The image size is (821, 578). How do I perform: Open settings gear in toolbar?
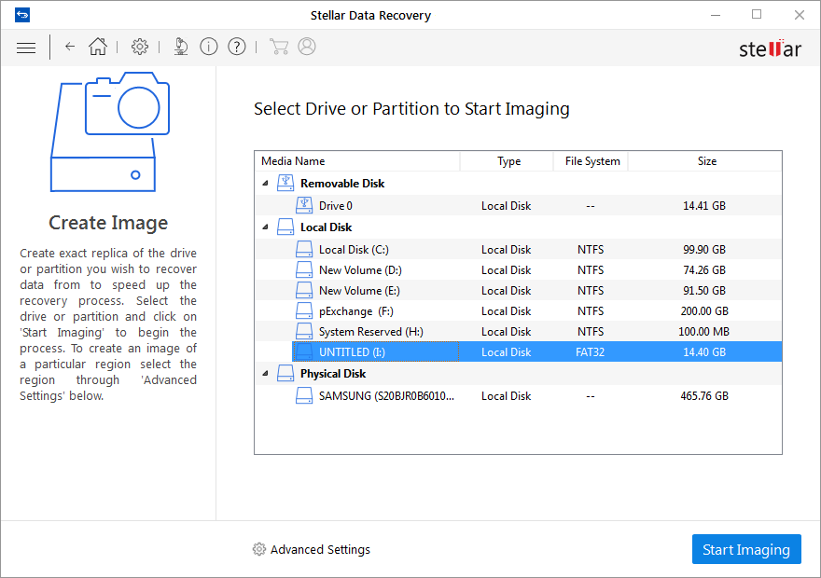140,47
